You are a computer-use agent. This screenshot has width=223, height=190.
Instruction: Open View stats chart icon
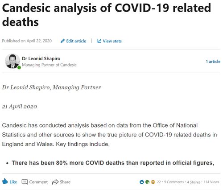[x=99, y=41]
